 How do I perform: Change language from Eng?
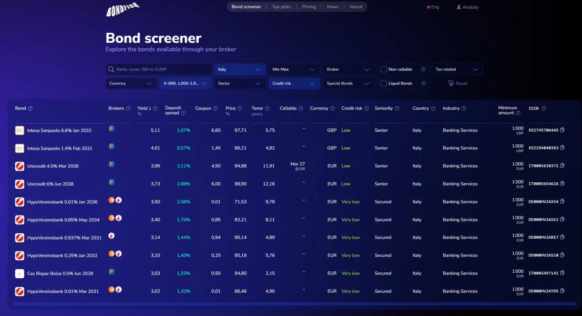[x=433, y=7]
